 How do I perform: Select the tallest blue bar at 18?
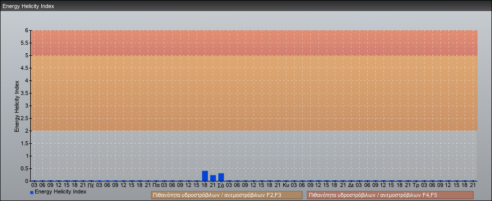(205, 176)
